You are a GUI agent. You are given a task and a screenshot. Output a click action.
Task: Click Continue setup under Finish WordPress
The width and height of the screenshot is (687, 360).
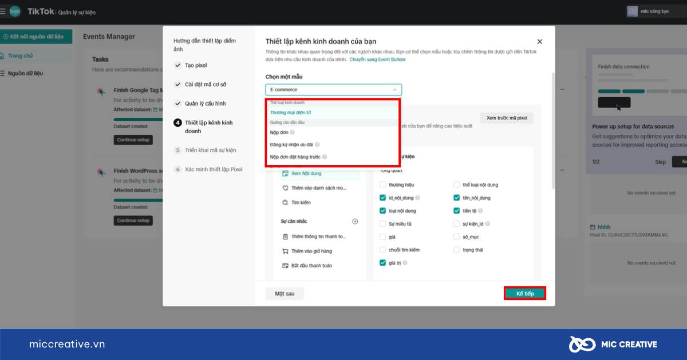click(133, 220)
